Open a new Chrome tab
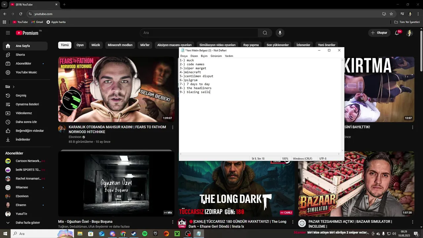 tap(64, 5)
